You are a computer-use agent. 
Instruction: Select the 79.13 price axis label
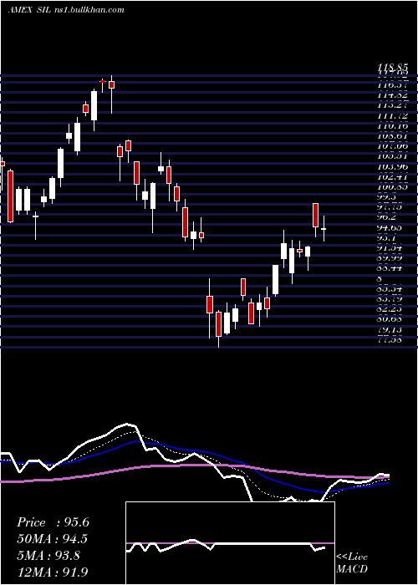[x=390, y=330]
